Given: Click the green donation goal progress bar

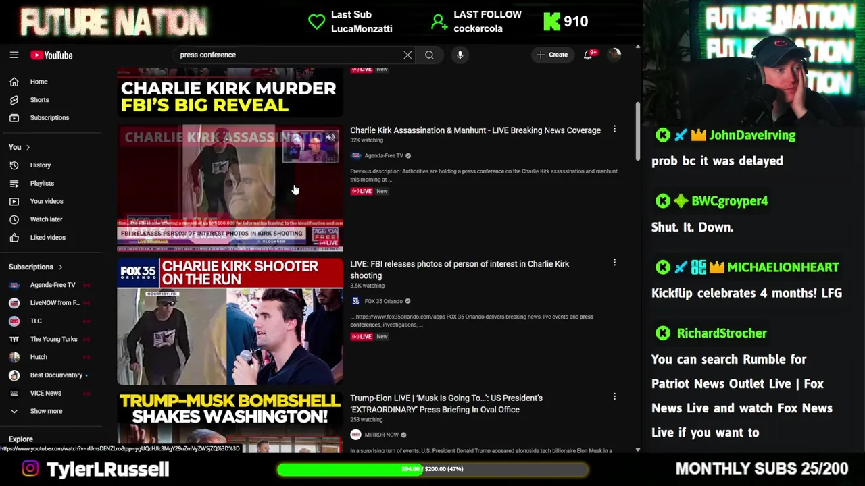Looking at the screenshot, I should 432,469.
